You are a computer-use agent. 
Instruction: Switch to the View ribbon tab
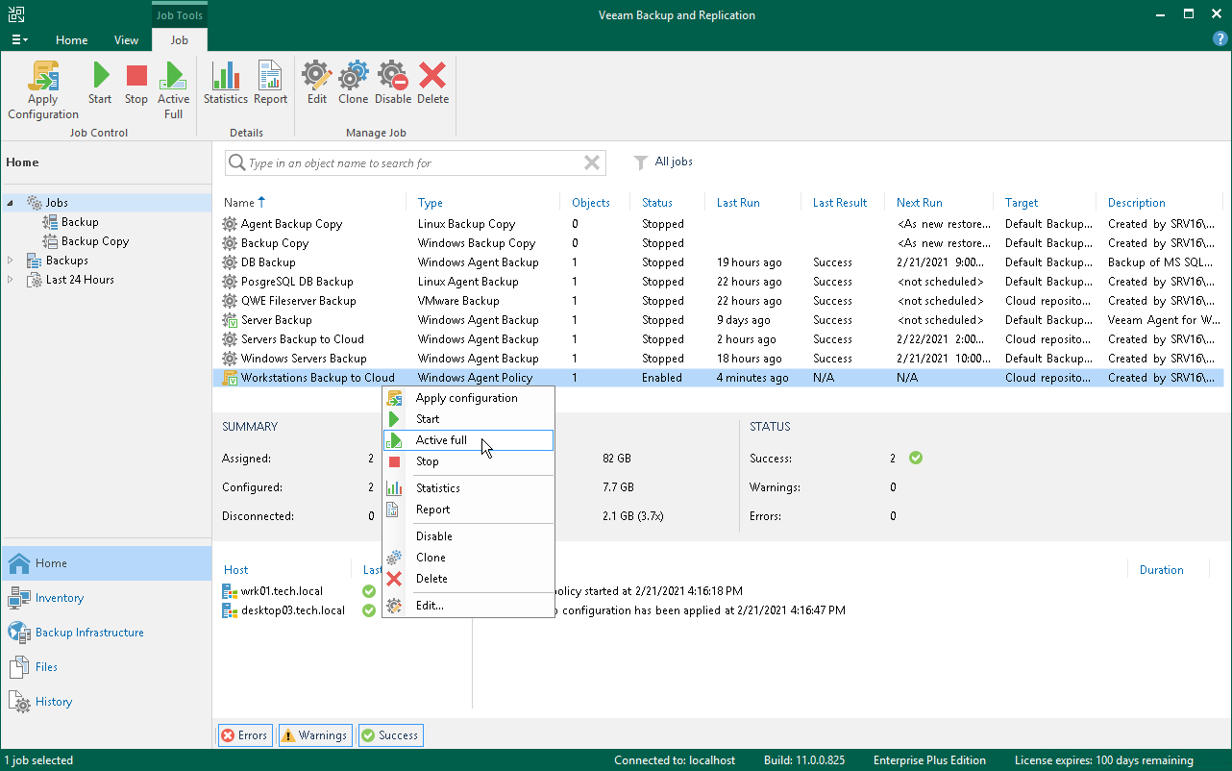126,40
